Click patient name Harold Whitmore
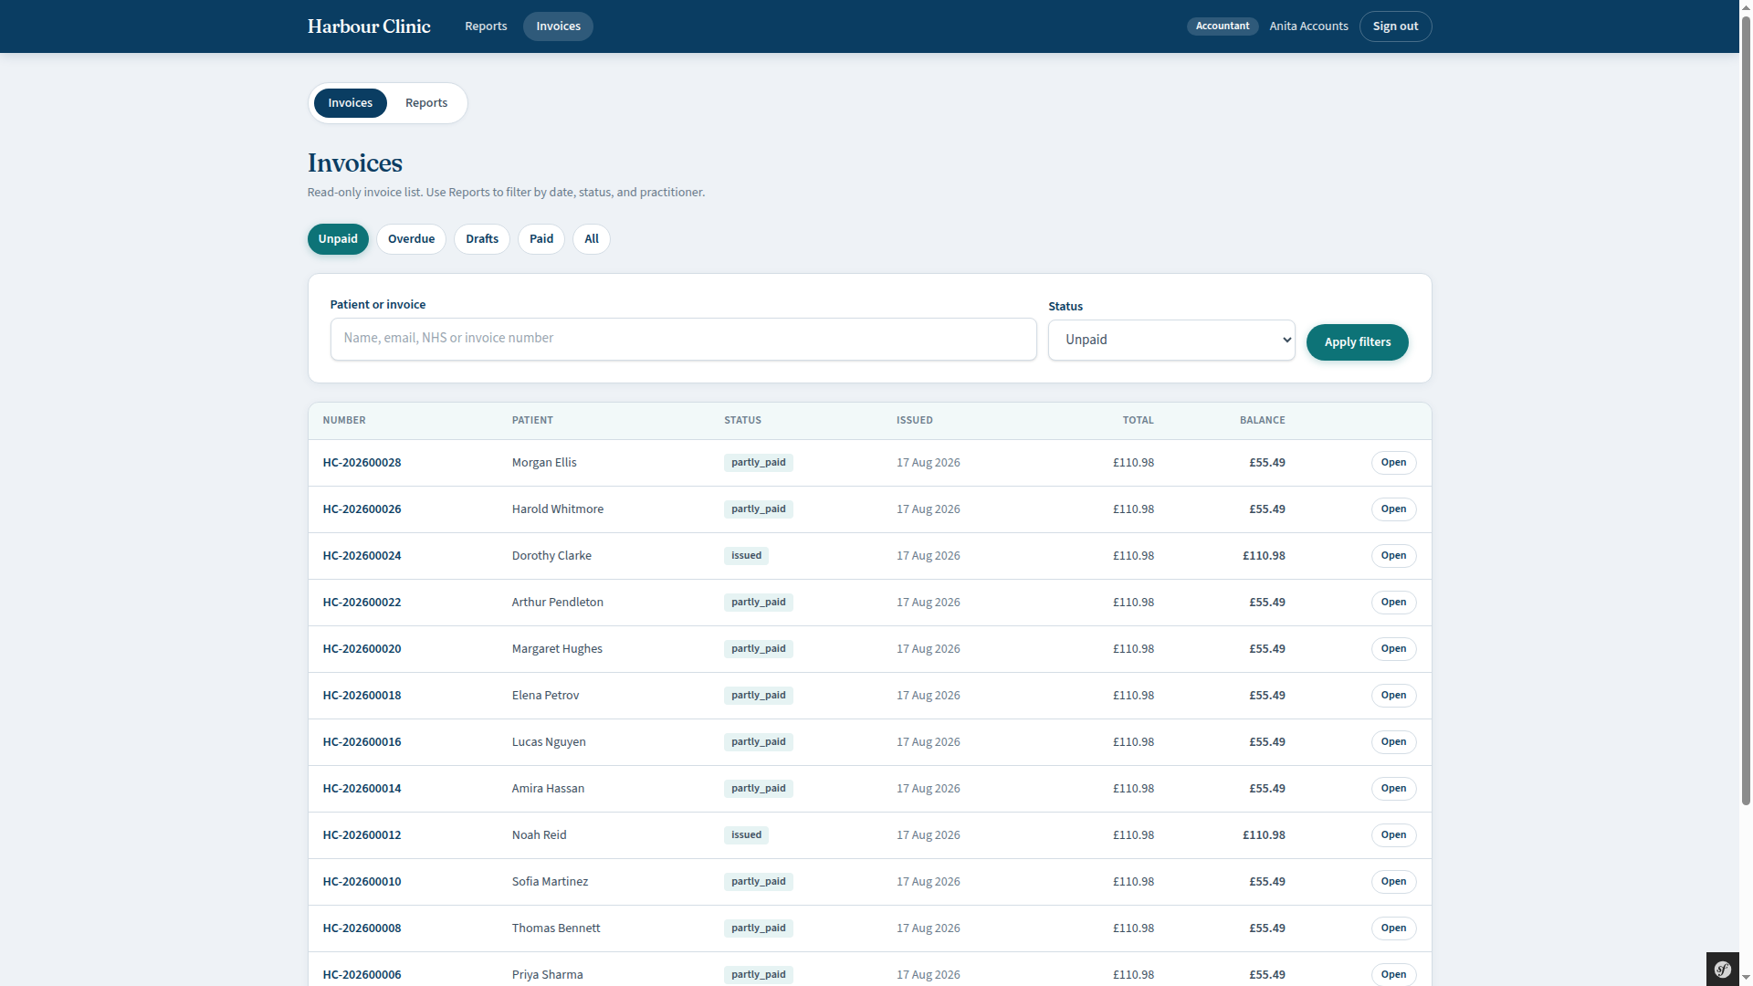 click(558, 509)
